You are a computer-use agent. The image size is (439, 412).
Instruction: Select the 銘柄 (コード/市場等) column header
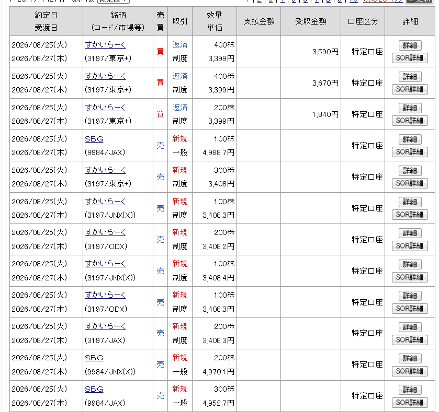(118, 21)
